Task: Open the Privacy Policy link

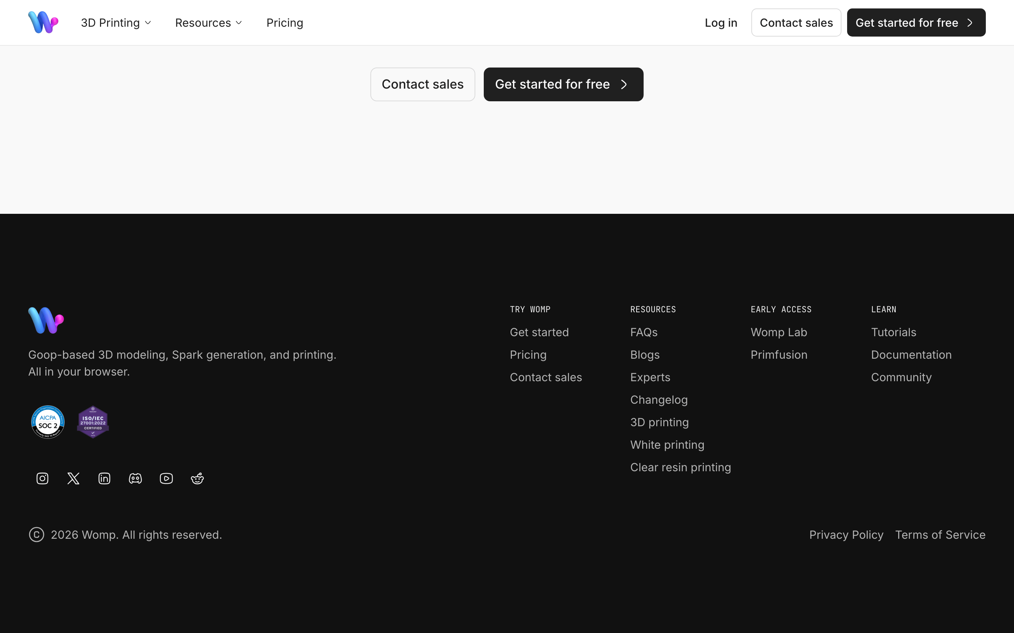Action: pos(846,535)
